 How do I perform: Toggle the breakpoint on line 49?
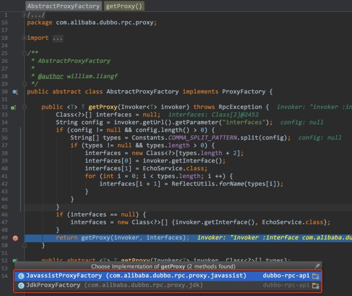tap(15, 238)
